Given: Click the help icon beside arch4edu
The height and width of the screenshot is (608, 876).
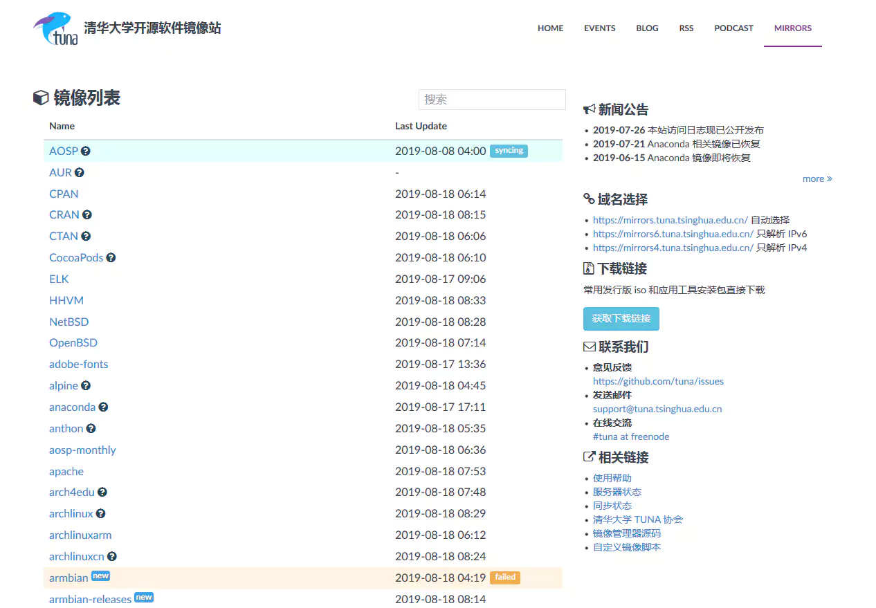Looking at the screenshot, I should point(102,492).
